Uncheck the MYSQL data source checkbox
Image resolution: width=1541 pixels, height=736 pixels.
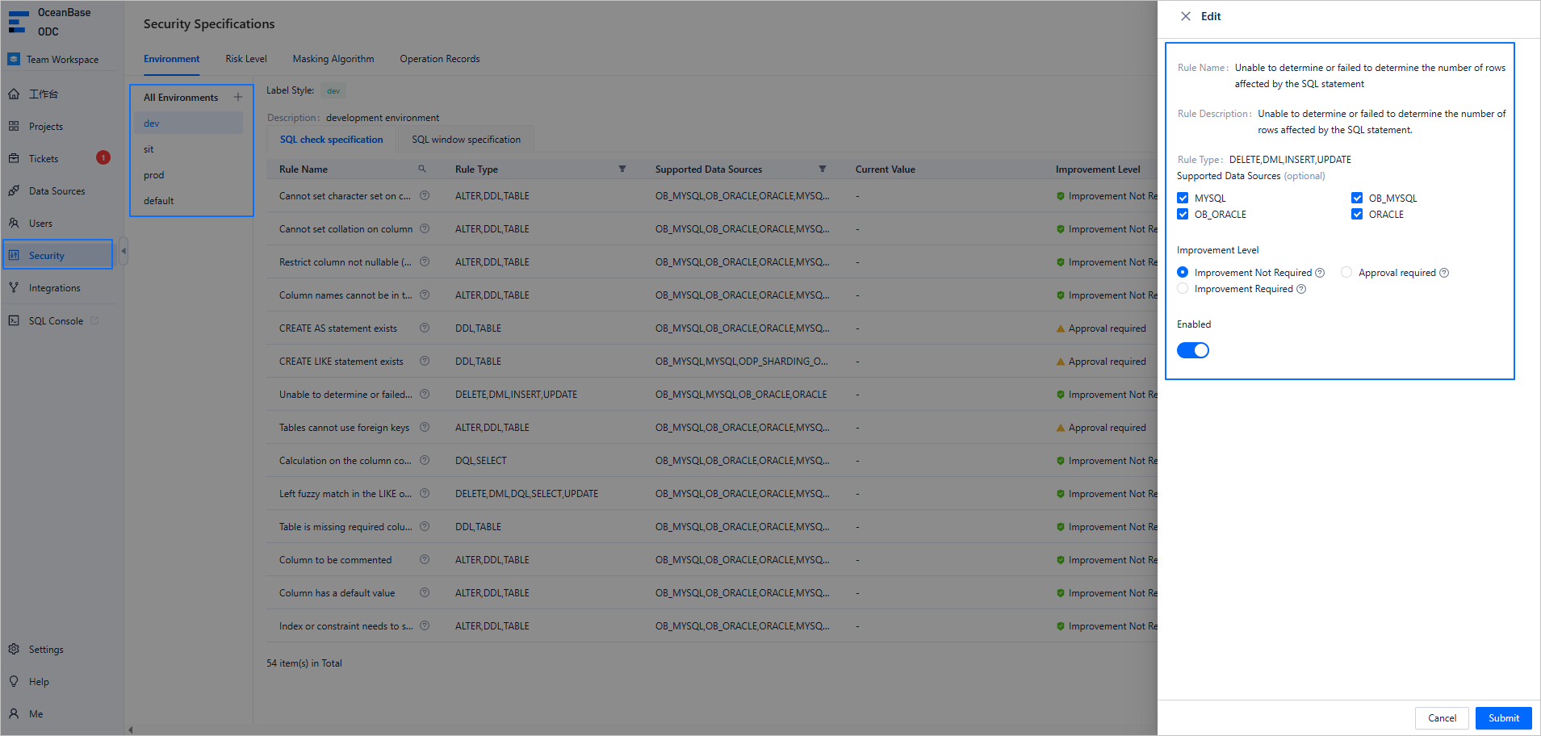tap(1183, 198)
